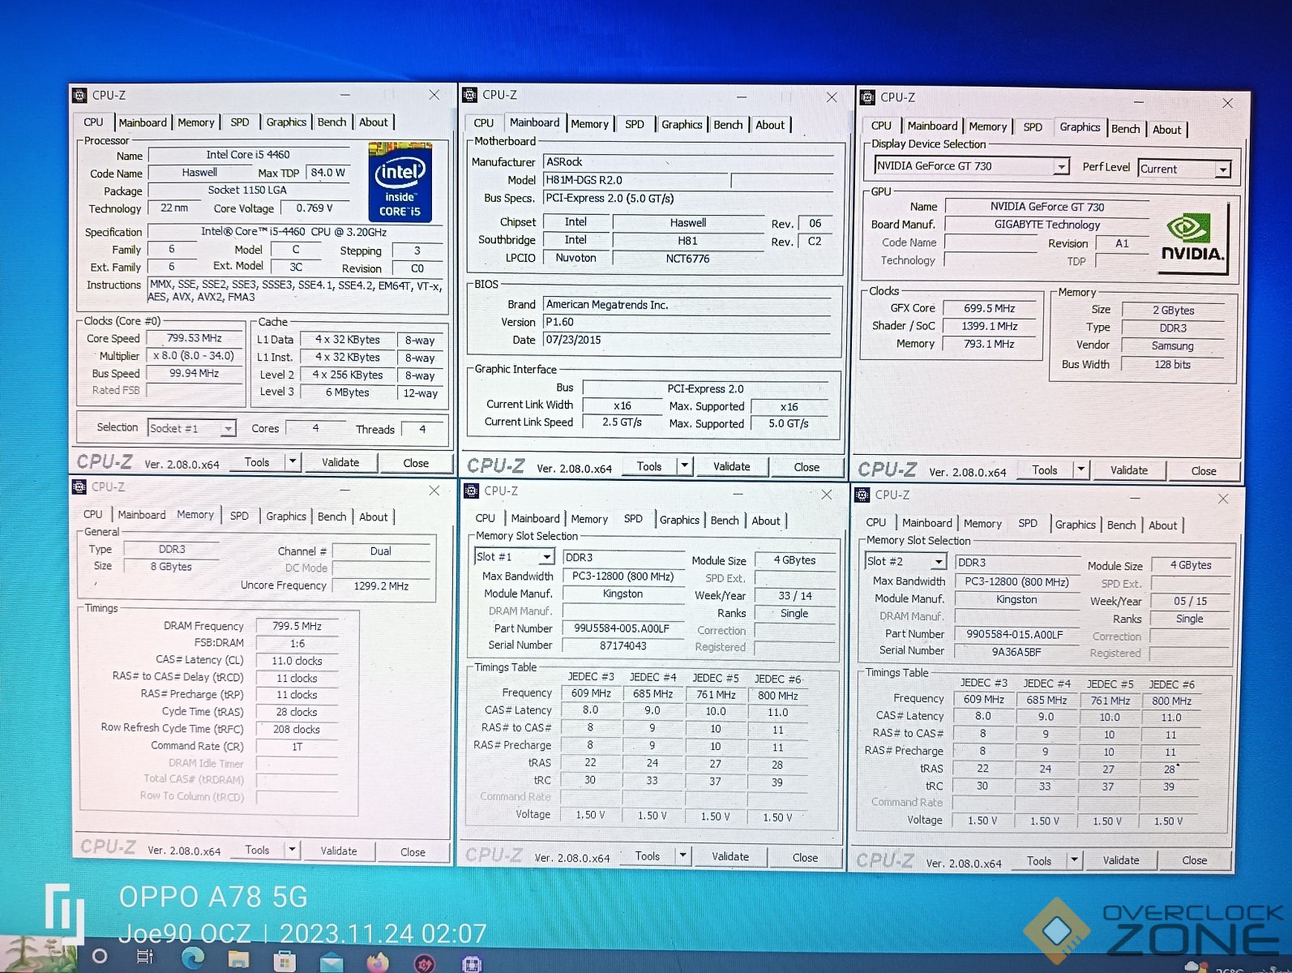Expand the Socket #1 selection dropdown
This screenshot has width=1292, height=973.
228,428
